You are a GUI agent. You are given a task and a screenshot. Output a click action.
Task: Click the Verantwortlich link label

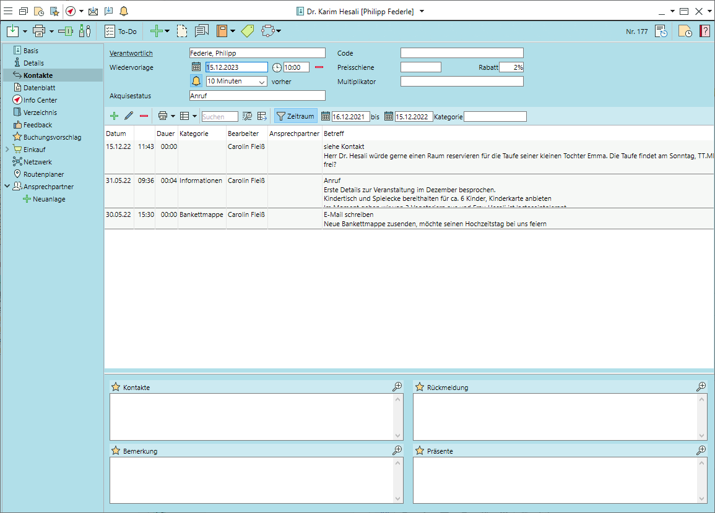(x=131, y=53)
